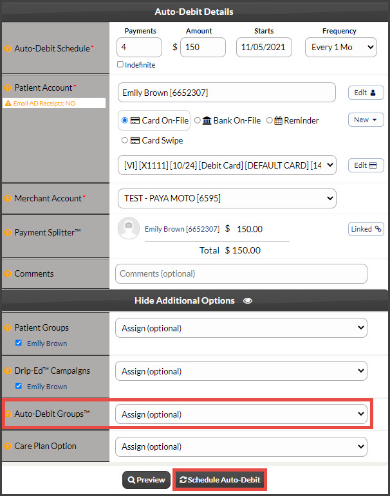Open the Care Plan Option assign dropdown
Viewport: 390px width, 496px height.
click(241, 446)
